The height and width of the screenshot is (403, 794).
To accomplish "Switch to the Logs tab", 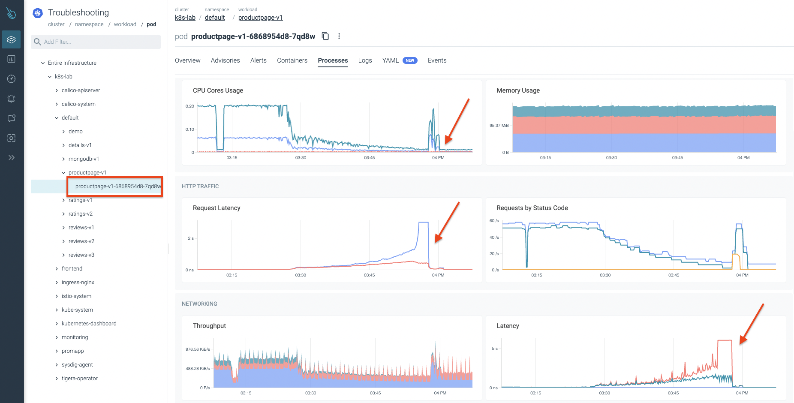I will click(365, 60).
